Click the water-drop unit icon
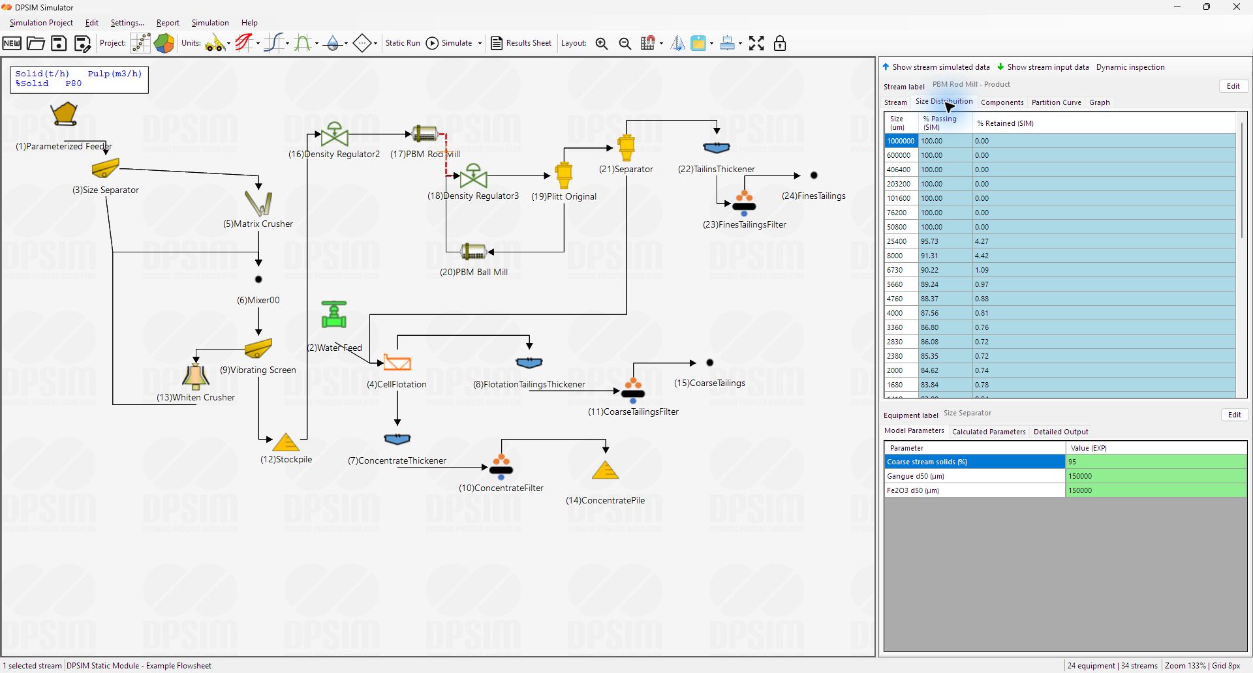The height and width of the screenshot is (673, 1253). pyautogui.click(x=333, y=44)
